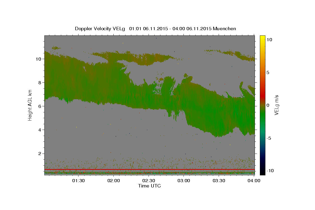Click the plot title 'Doppler Velocity VELg'

click(100, 29)
